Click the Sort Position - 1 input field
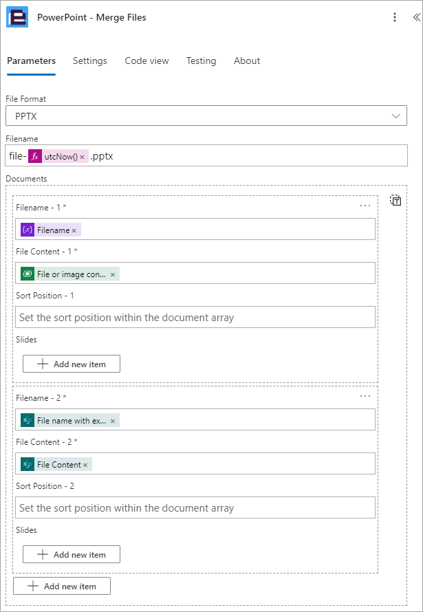This screenshot has height=612, width=423. coord(195,317)
